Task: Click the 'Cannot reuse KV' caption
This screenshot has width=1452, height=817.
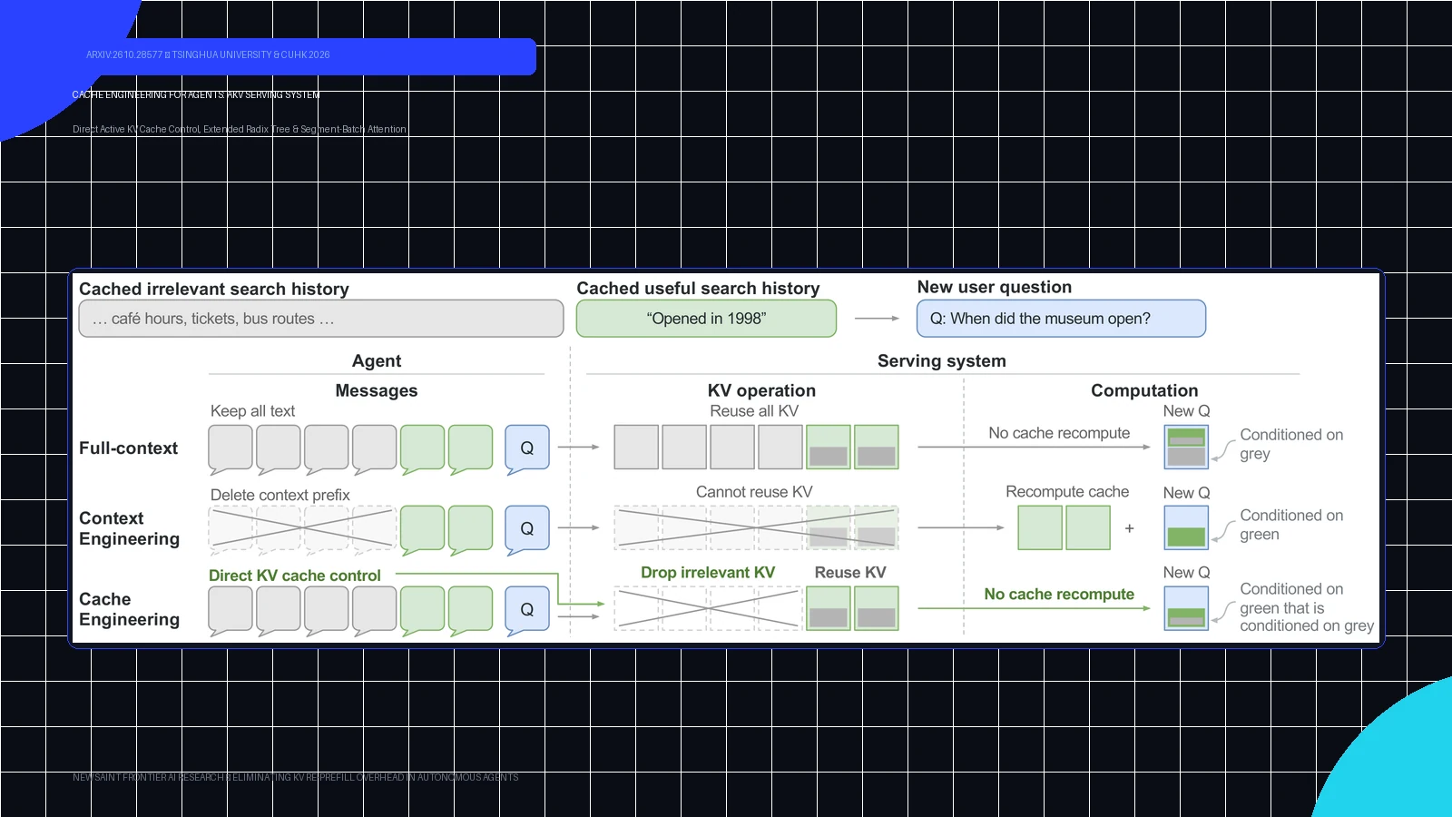Action: pos(754,492)
